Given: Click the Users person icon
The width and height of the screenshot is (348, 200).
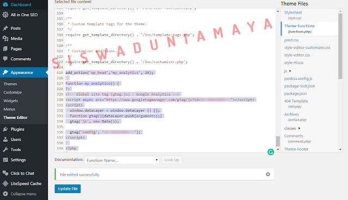Looking at the screenshot, I should (x=5, y=139).
